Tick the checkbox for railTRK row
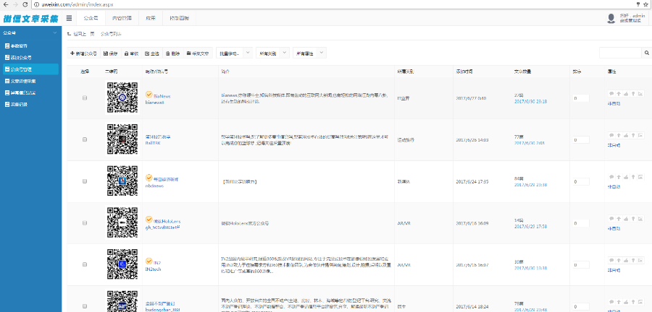This screenshot has height=312, width=652. pyautogui.click(x=85, y=139)
